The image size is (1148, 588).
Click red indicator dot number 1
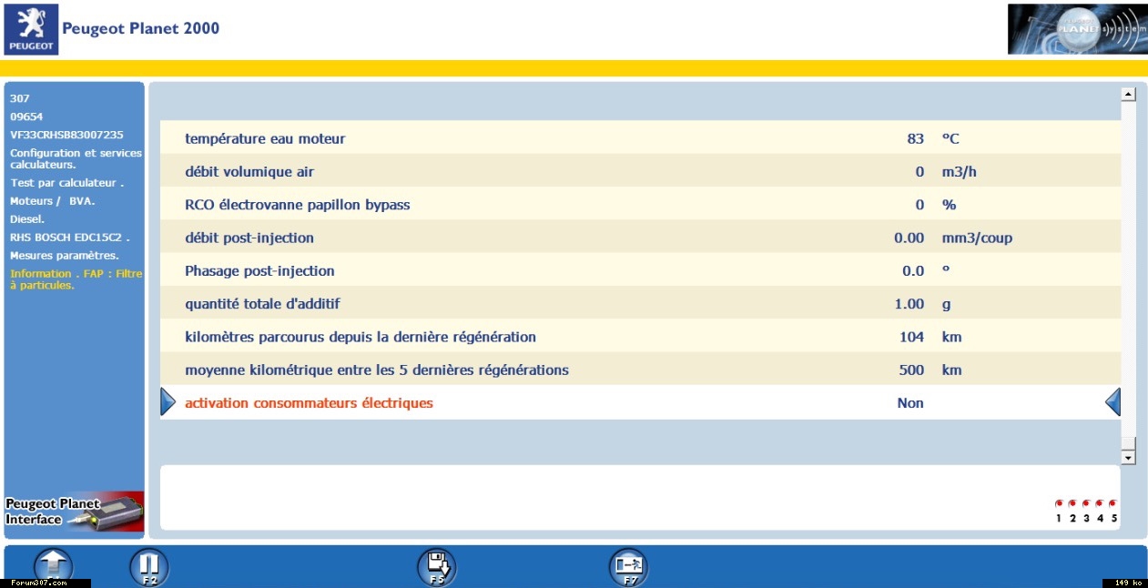click(x=1059, y=503)
